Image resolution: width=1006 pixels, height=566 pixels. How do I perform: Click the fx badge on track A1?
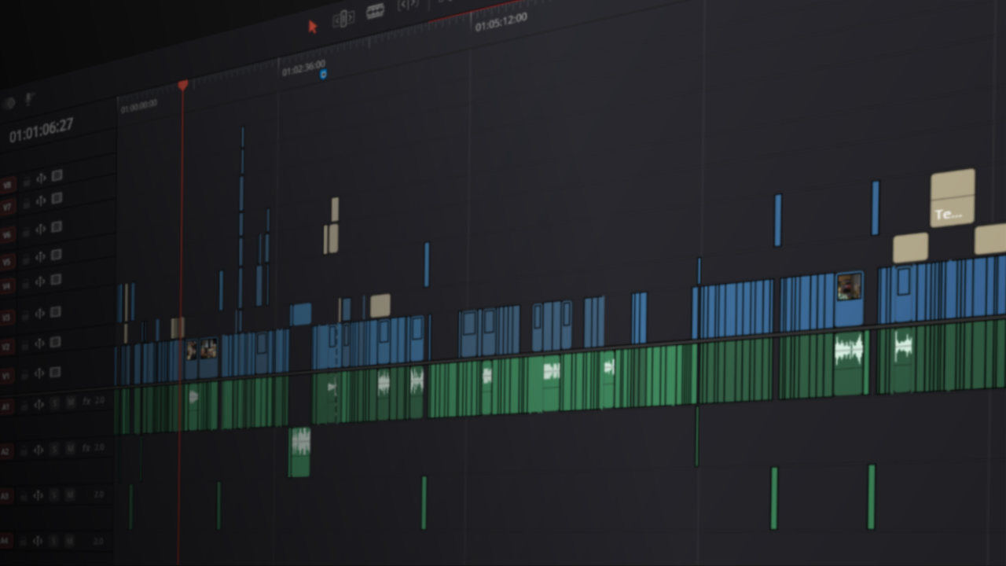[x=85, y=401]
